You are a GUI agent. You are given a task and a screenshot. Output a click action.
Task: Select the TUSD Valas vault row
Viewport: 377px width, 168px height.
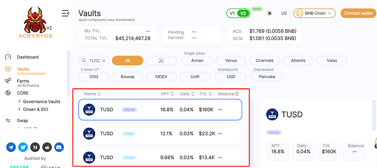[x=160, y=134]
